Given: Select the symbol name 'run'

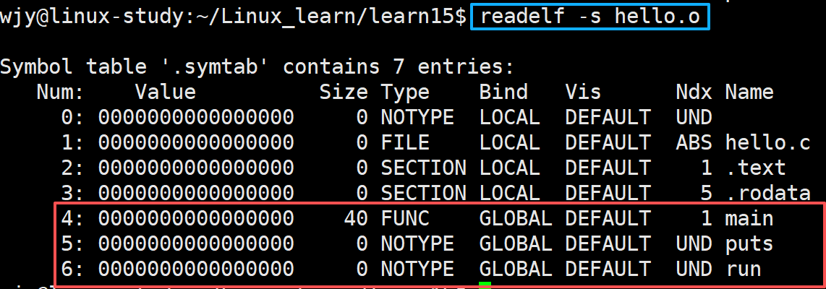Looking at the screenshot, I should coord(743,269).
